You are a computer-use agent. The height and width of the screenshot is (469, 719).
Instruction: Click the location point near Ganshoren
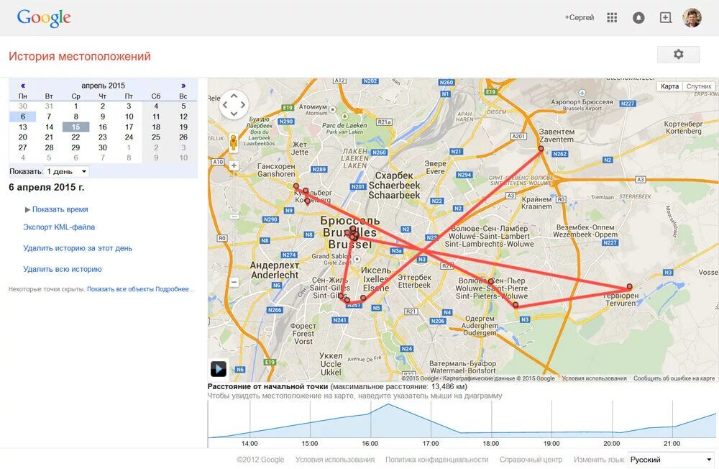tap(296, 186)
